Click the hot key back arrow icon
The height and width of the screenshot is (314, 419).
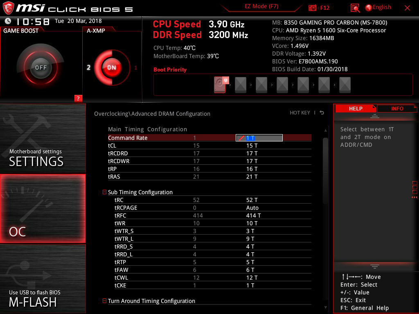322,113
